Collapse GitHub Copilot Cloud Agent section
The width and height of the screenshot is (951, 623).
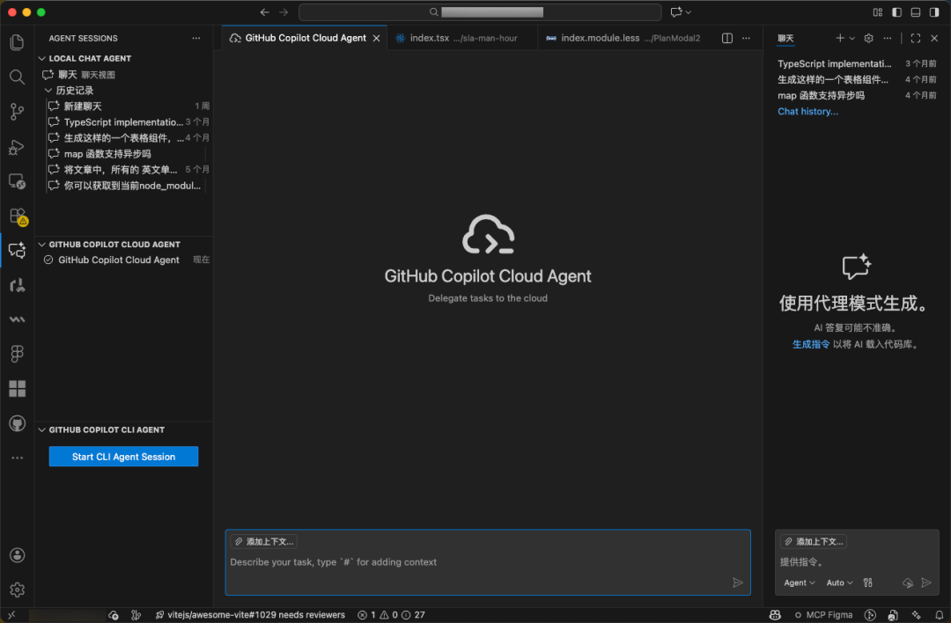click(x=42, y=245)
